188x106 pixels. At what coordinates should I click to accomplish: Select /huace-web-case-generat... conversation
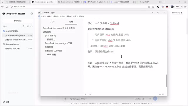(18, 35)
